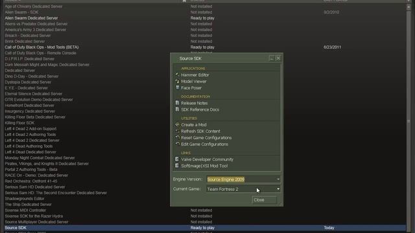
Task: Close Source SDK with the X button
Action: tap(278, 58)
